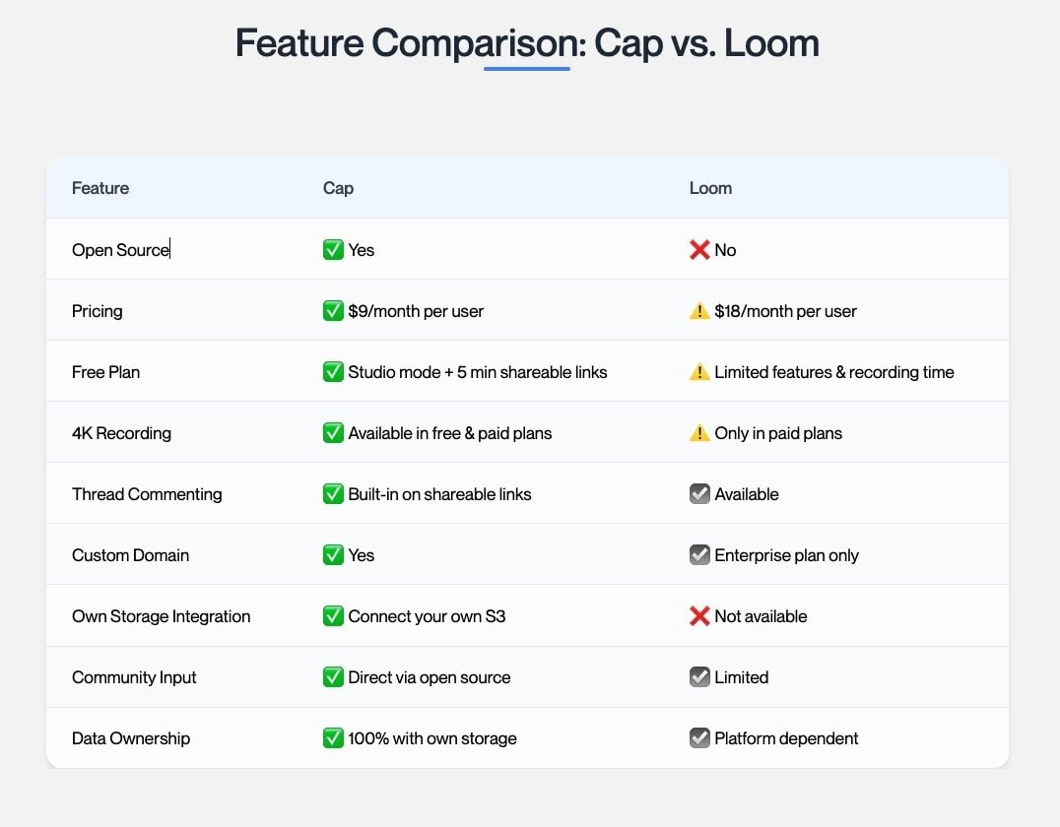This screenshot has width=1060, height=827.
Task: Click green checkmark beside Connect your own S3
Action: point(333,615)
